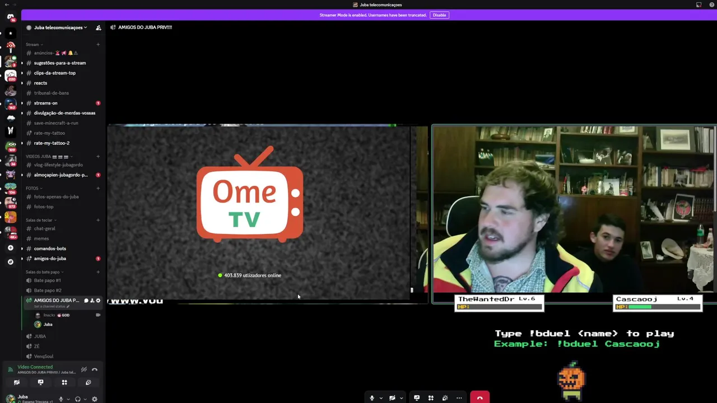The height and width of the screenshot is (403, 717).
Task: Toggle microphone mute in user panel
Action: pos(61,399)
